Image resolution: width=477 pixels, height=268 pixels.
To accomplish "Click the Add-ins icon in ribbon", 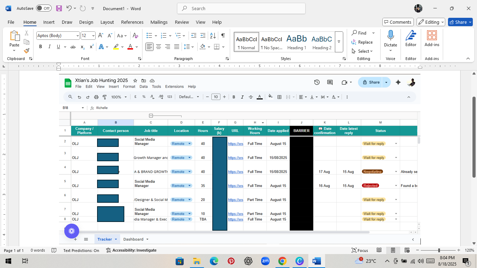I will [432, 38].
